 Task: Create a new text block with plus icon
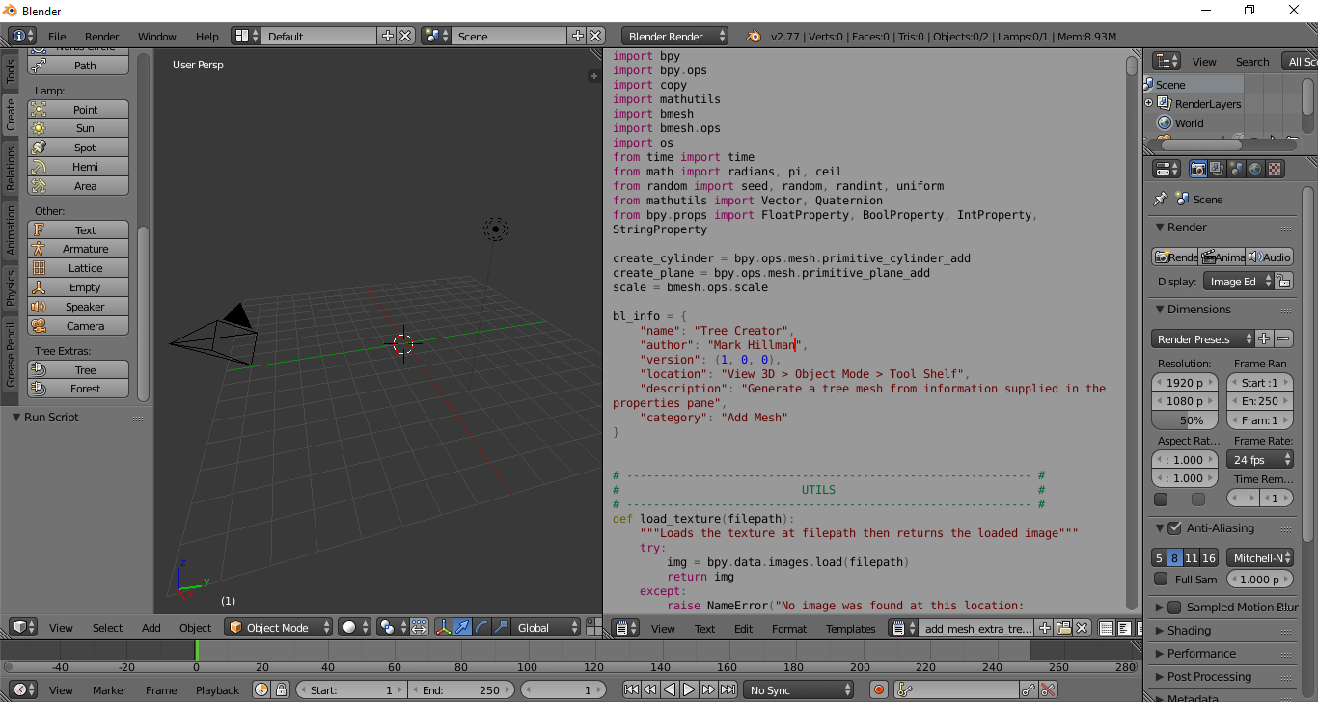click(1045, 628)
